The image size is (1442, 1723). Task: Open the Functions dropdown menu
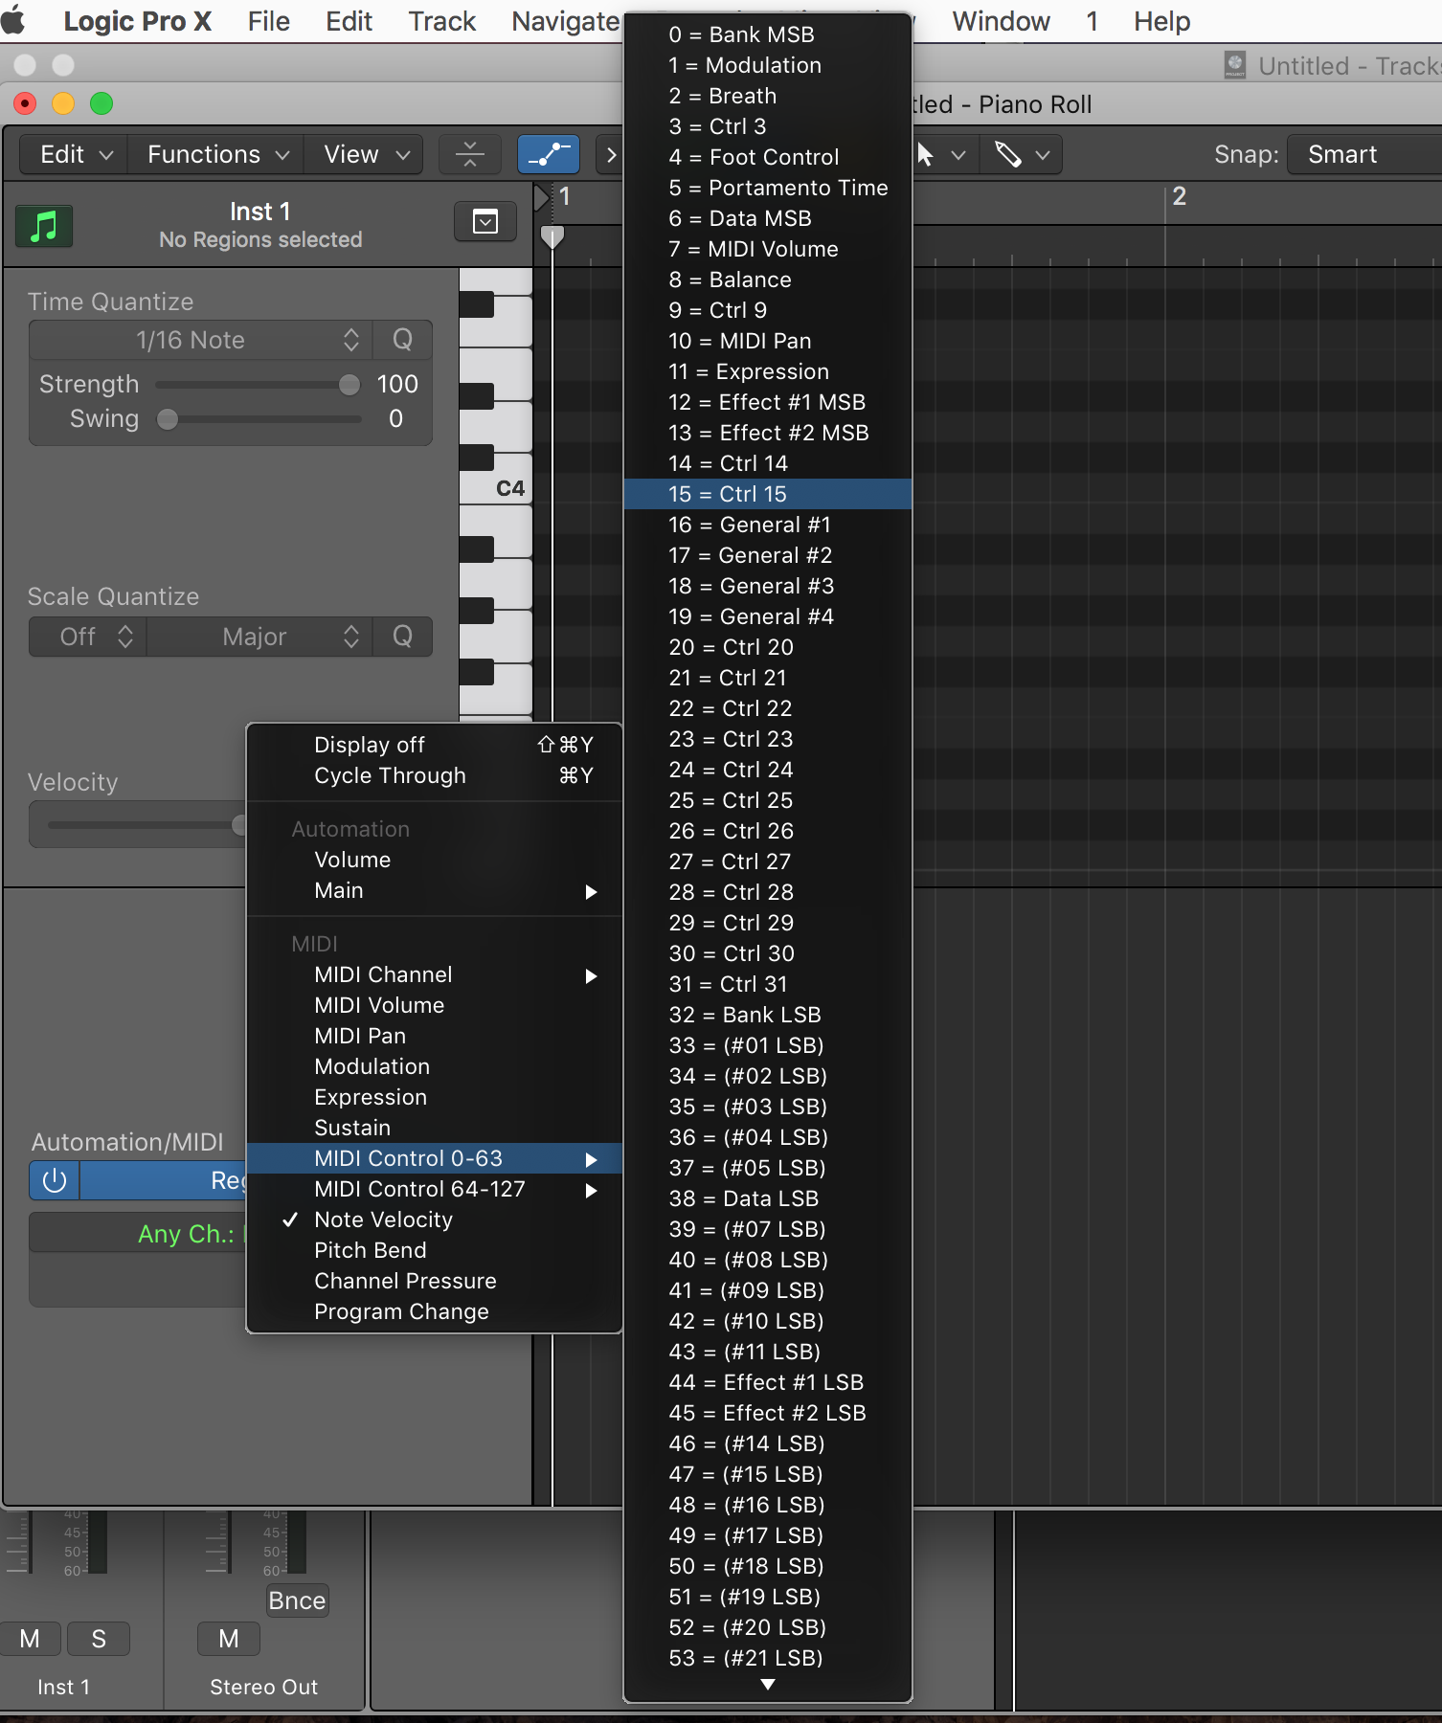click(x=217, y=154)
